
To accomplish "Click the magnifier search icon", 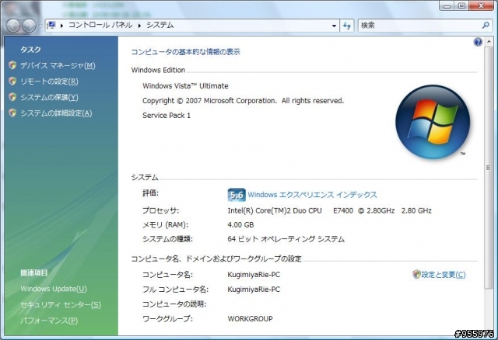I will 486,25.
